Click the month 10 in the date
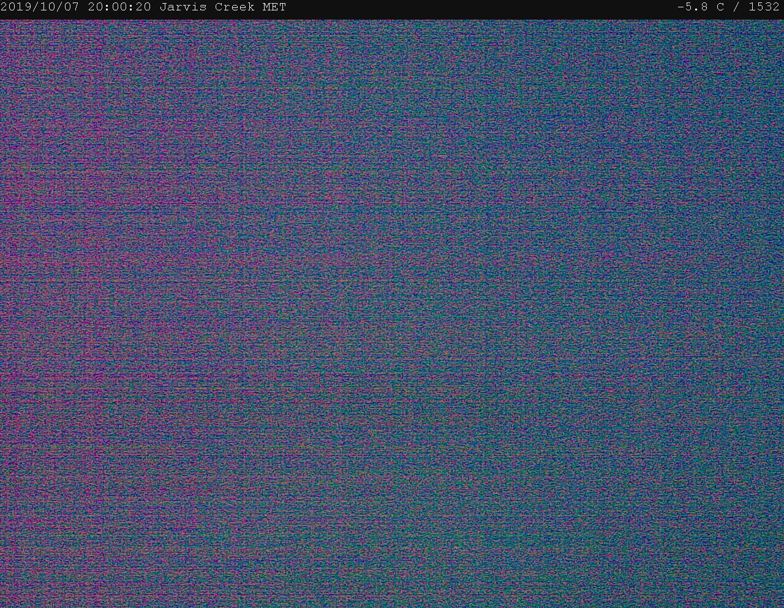This screenshot has width=784, height=608. [48, 7]
